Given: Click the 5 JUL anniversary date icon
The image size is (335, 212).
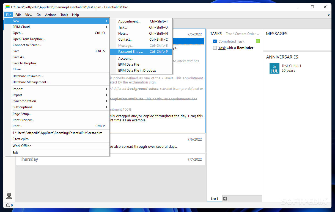Looking at the screenshot, I should [274, 68].
